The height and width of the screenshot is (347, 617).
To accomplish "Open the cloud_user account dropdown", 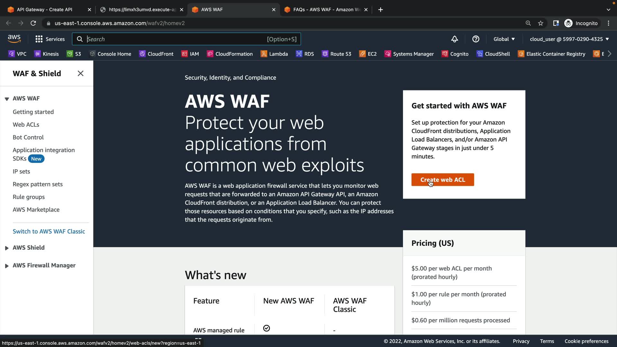I will [569, 39].
